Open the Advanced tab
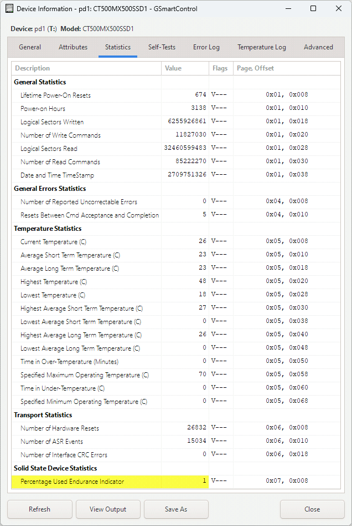Screen dimensions: 352x526 (318, 47)
